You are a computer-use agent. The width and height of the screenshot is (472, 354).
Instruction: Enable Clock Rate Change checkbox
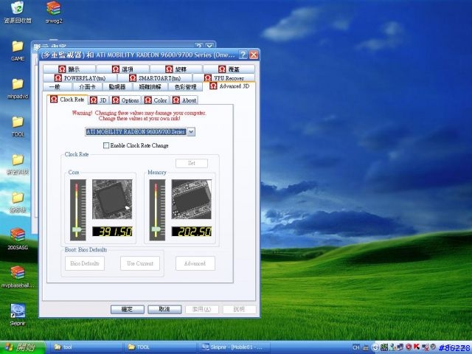click(x=106, y=145)
